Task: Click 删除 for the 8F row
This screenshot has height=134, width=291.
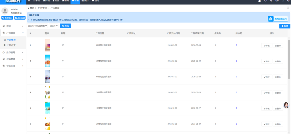Action: 278,46
